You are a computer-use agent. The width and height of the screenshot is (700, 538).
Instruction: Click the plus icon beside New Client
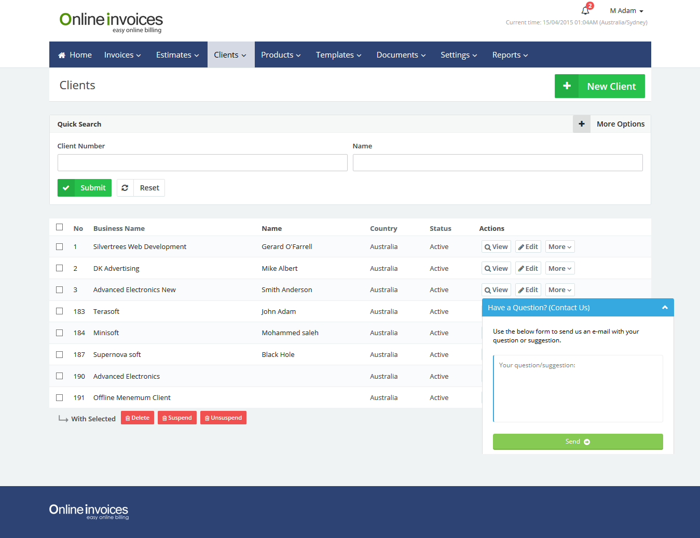[567, 86]
